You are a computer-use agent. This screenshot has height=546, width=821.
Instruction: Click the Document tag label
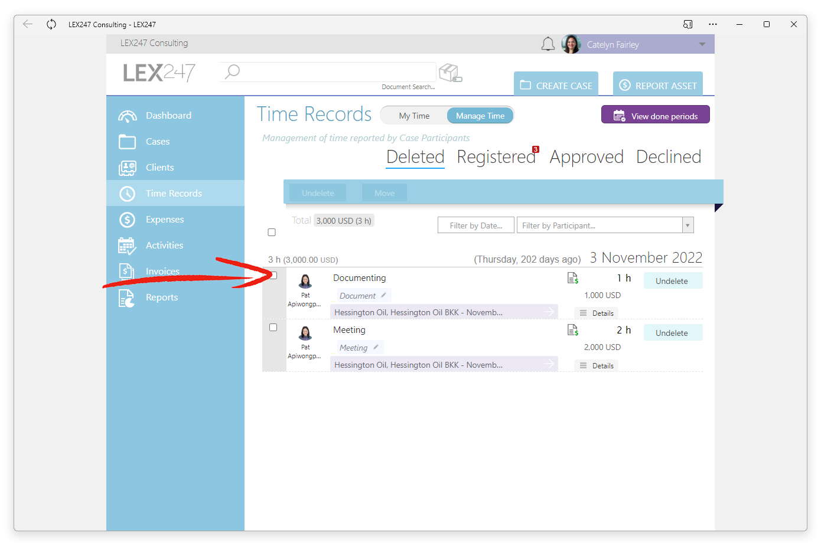point(357,296)
